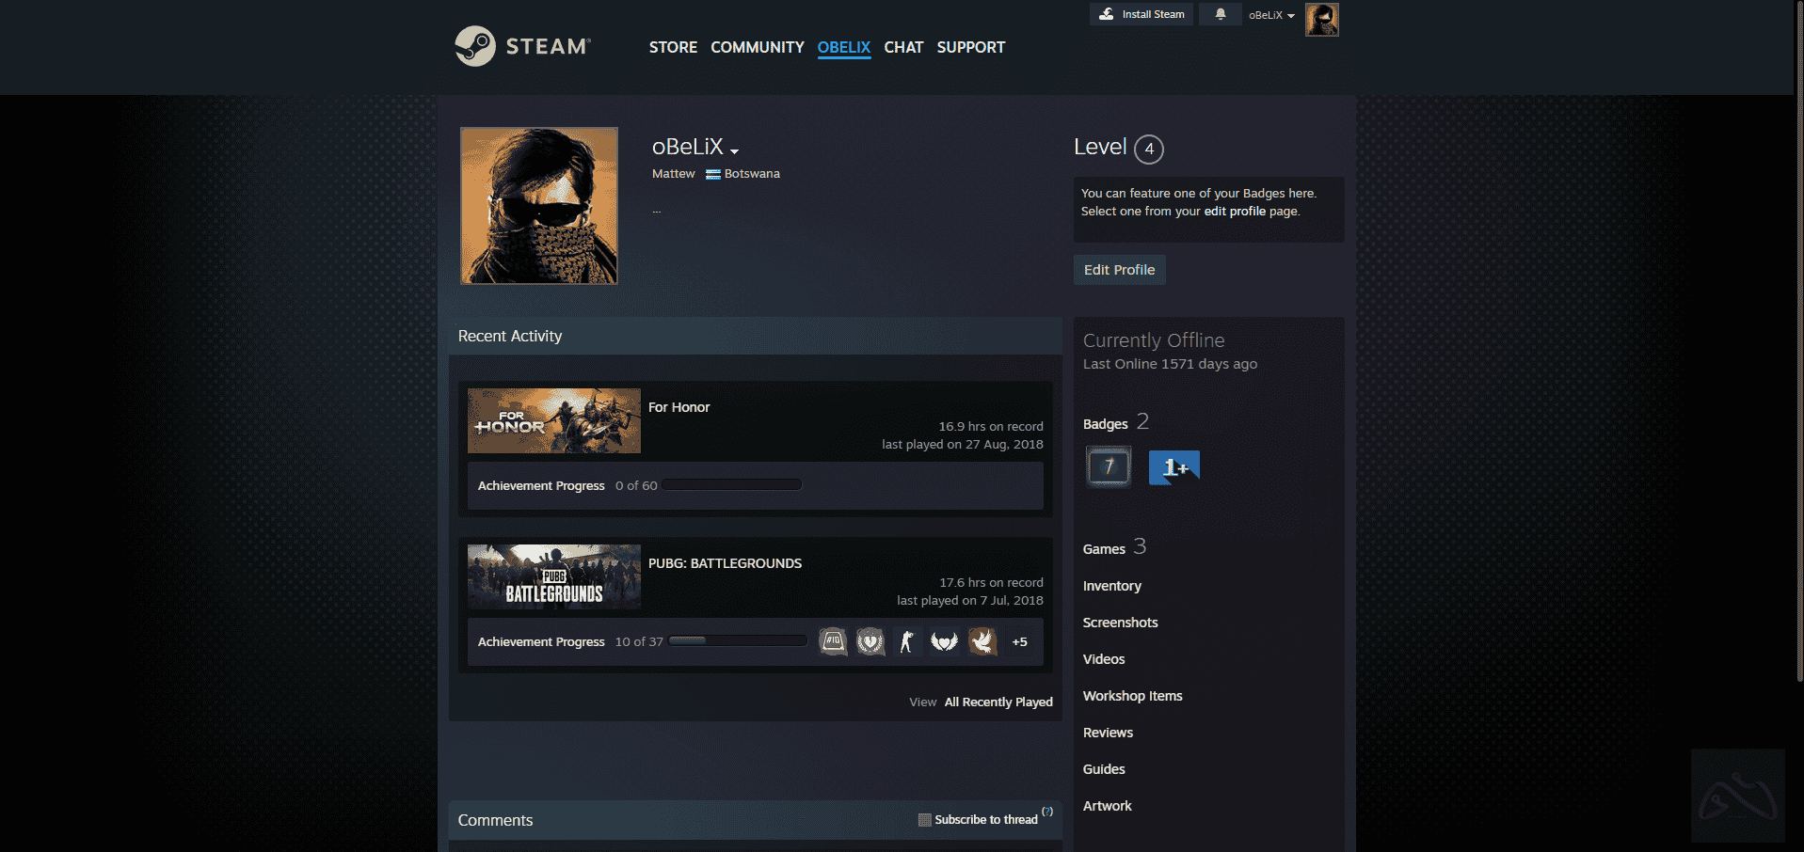Follow the edit profile link in badge hint
Viewport: 1804px width, 852px height.
click(1235, 212)
